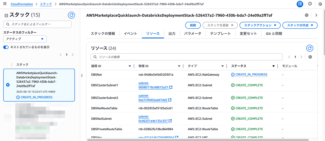Select the リソース tab

click(x=153, y=34)
